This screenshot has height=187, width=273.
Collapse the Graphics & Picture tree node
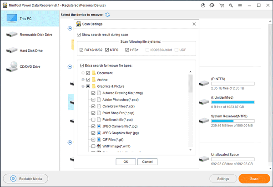(83, 86)
